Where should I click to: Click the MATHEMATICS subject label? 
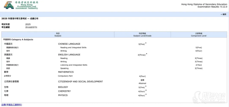coord(66,72)
